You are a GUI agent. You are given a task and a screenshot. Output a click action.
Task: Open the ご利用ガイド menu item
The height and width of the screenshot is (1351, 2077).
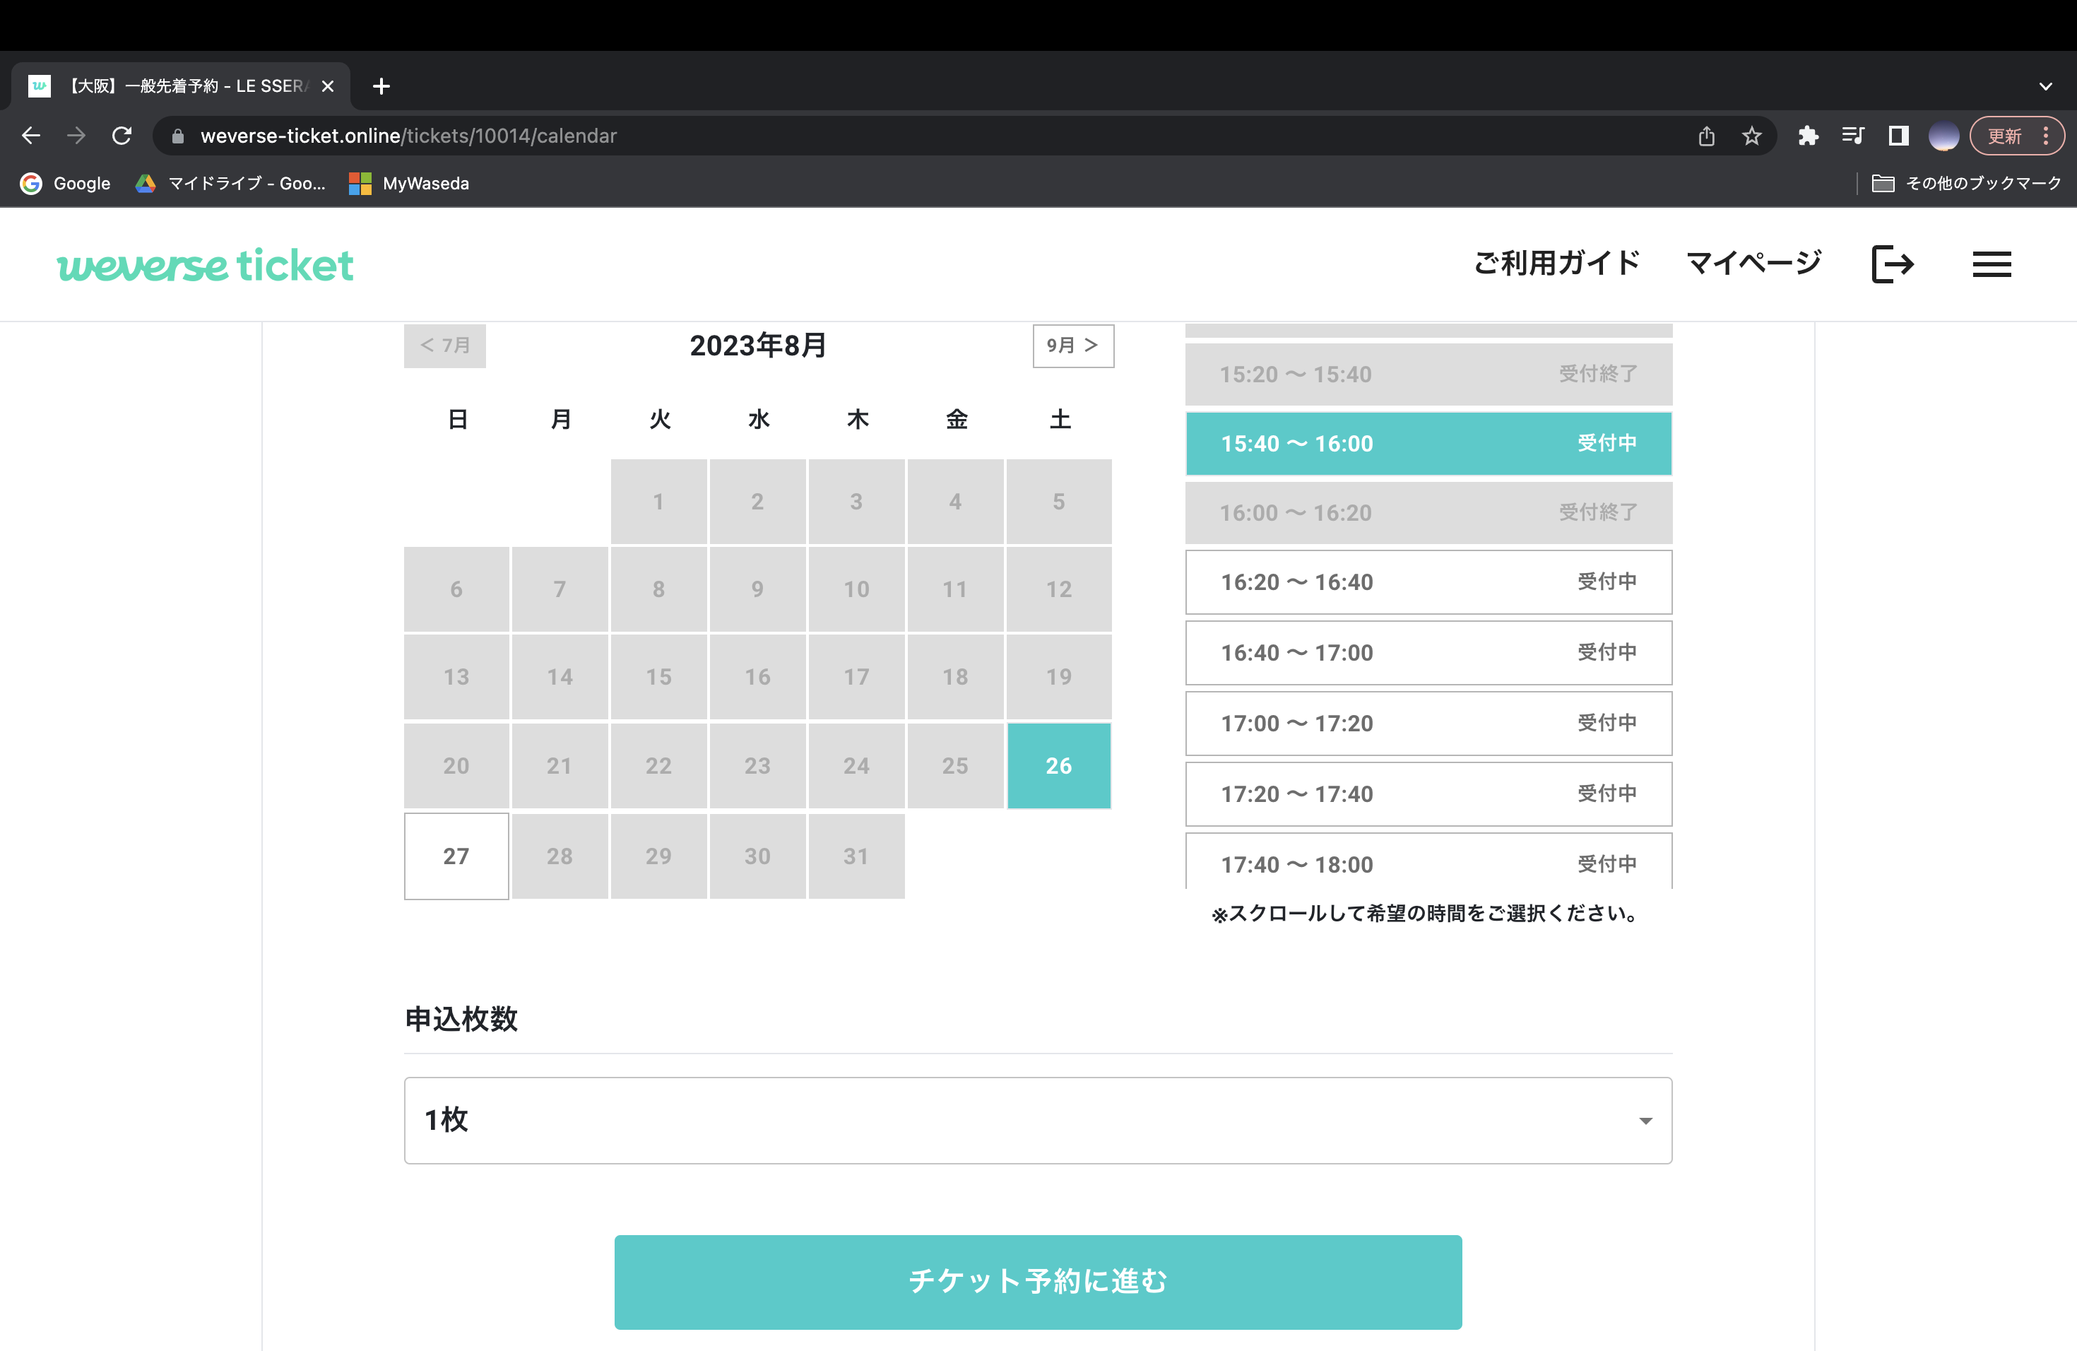(x=1556, y=263)
